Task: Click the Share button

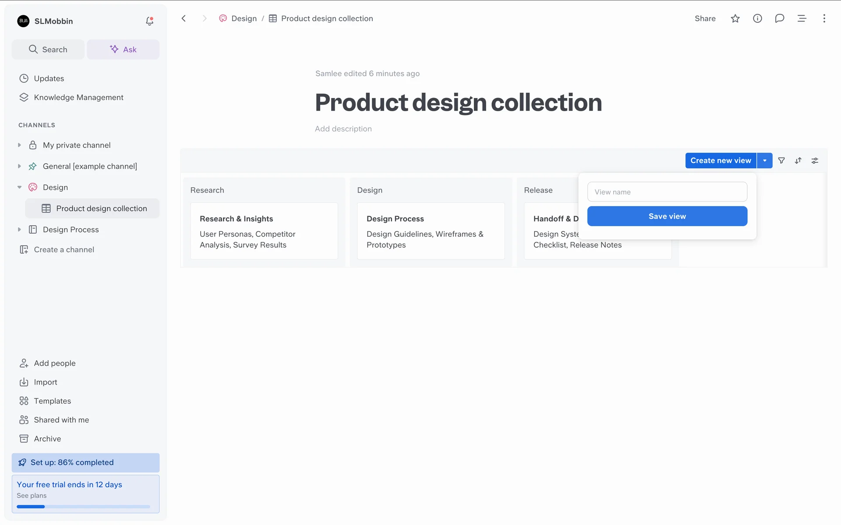Action: click(705, 18)
